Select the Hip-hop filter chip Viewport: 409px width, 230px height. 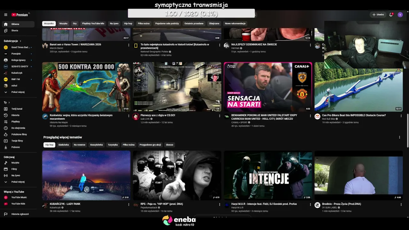[x=128, y=24]
